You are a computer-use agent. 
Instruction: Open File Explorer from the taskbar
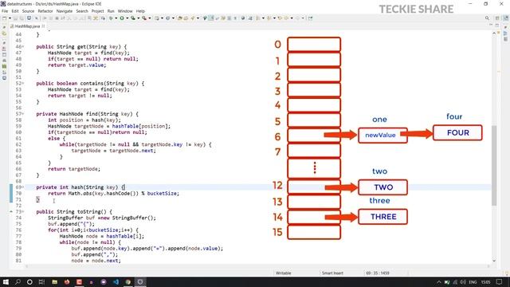pyautogui.click(x=54, y=281)
